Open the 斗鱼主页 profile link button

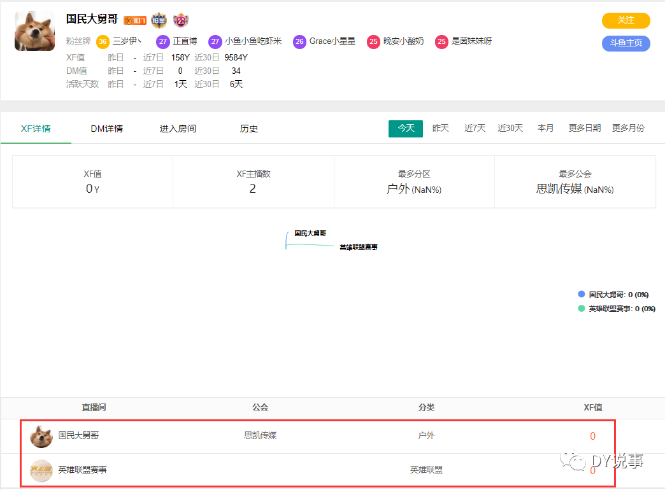(626, 43)
